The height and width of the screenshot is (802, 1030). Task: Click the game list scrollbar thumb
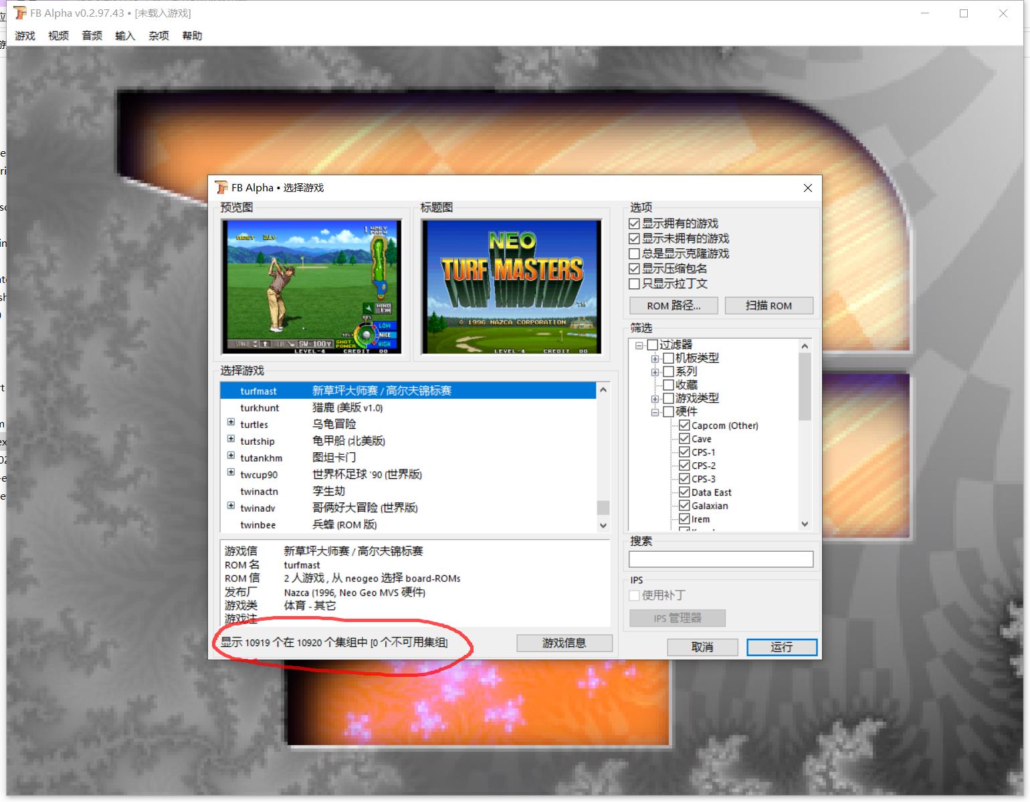click(x=603, y=508)
